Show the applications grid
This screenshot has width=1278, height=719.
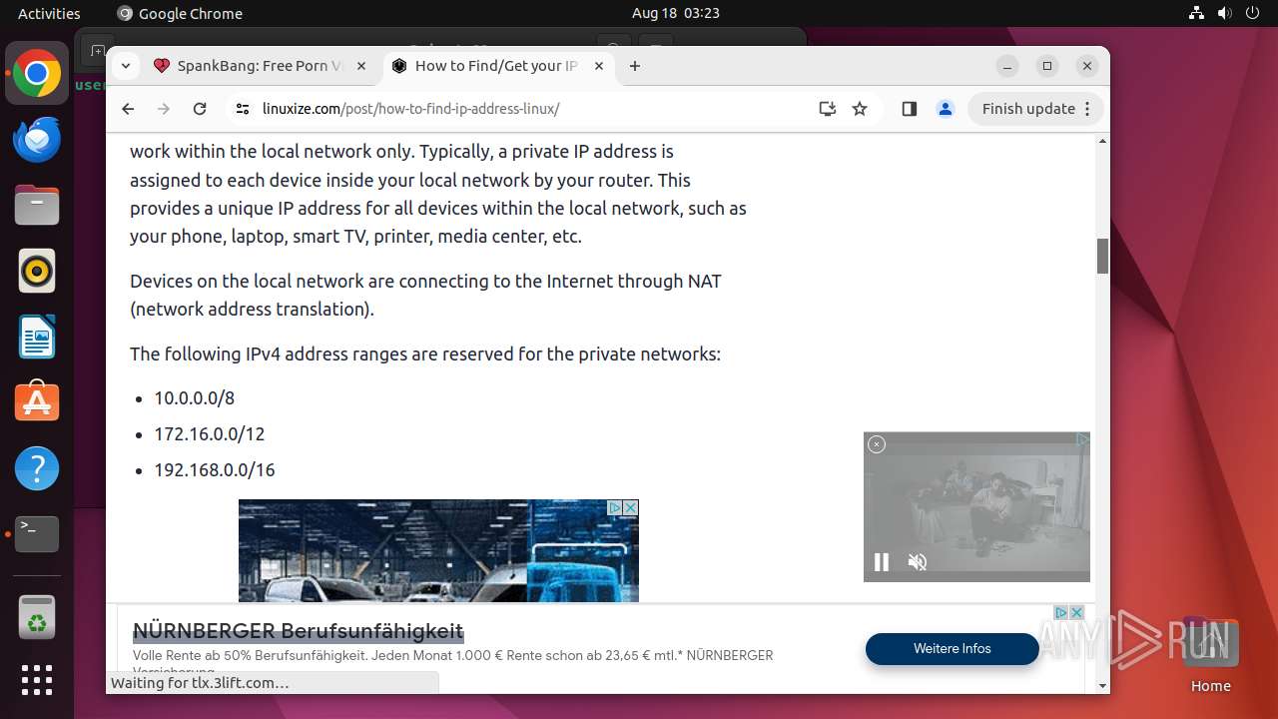point(37,680)
